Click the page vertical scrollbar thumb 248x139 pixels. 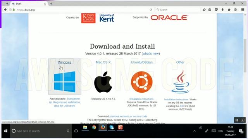pos(245,56)
